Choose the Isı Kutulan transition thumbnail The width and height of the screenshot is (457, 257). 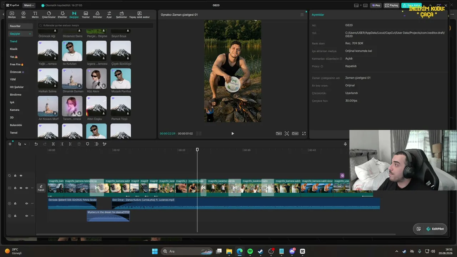72,51
